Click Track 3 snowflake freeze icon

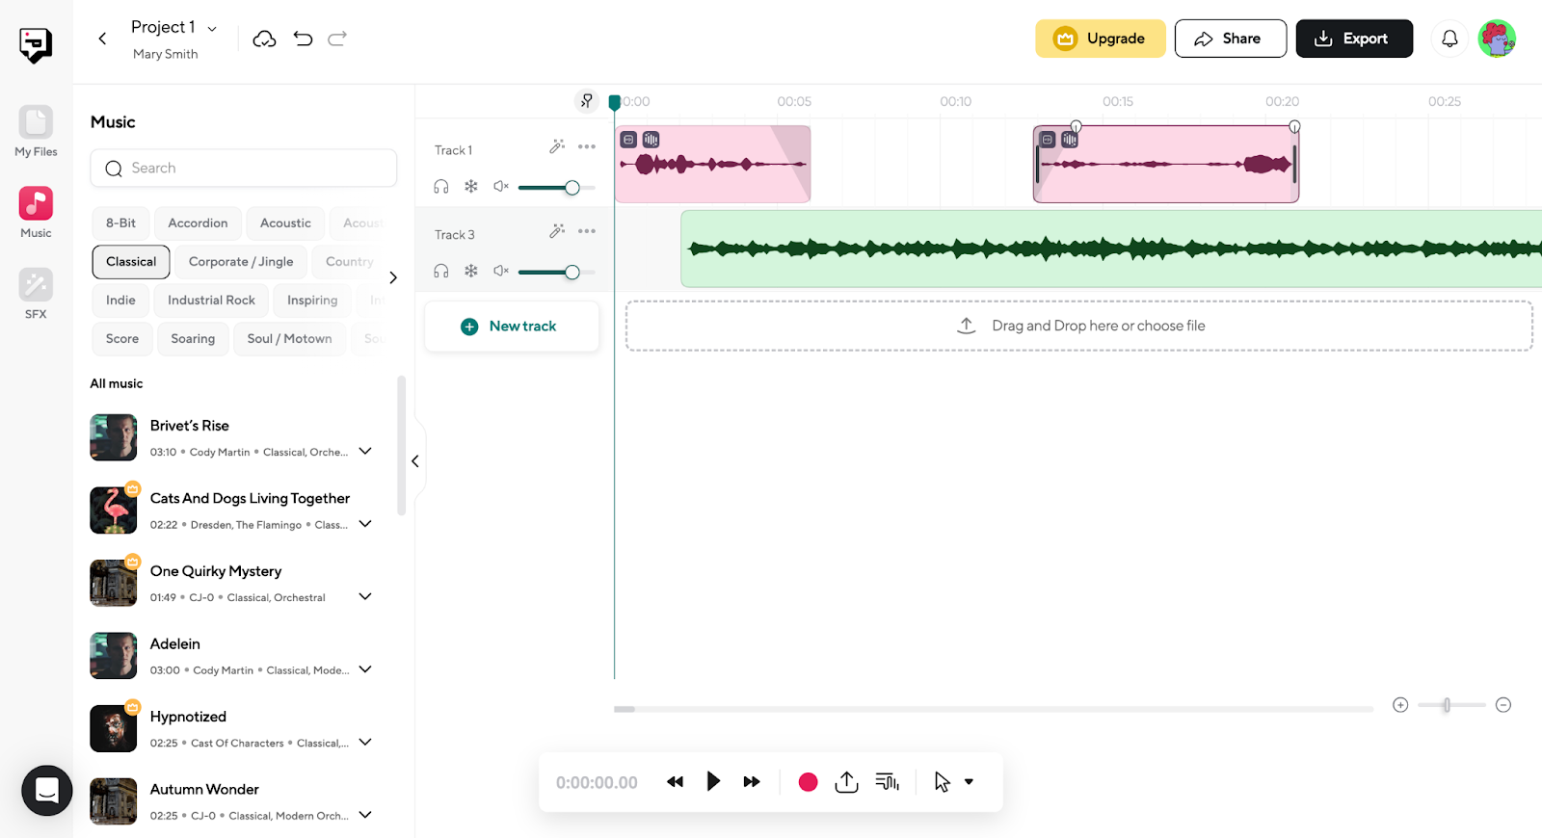[471, 272]
